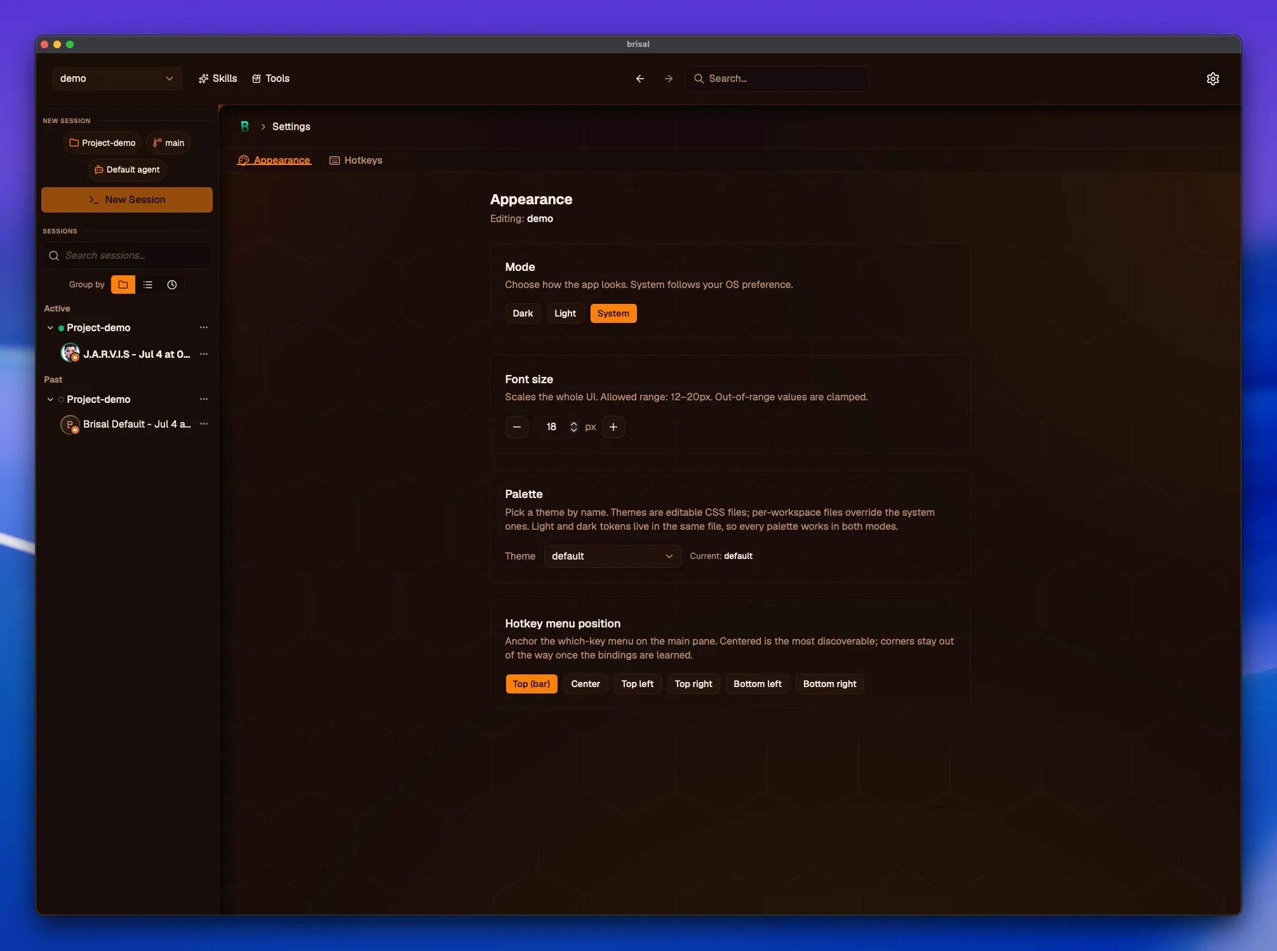Collapse the past Project-demo group
Viewport: 1277px width, 951px height.
(50, 400)
